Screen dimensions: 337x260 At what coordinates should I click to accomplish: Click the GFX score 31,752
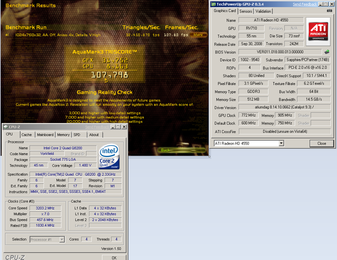(x=115, y=60)
